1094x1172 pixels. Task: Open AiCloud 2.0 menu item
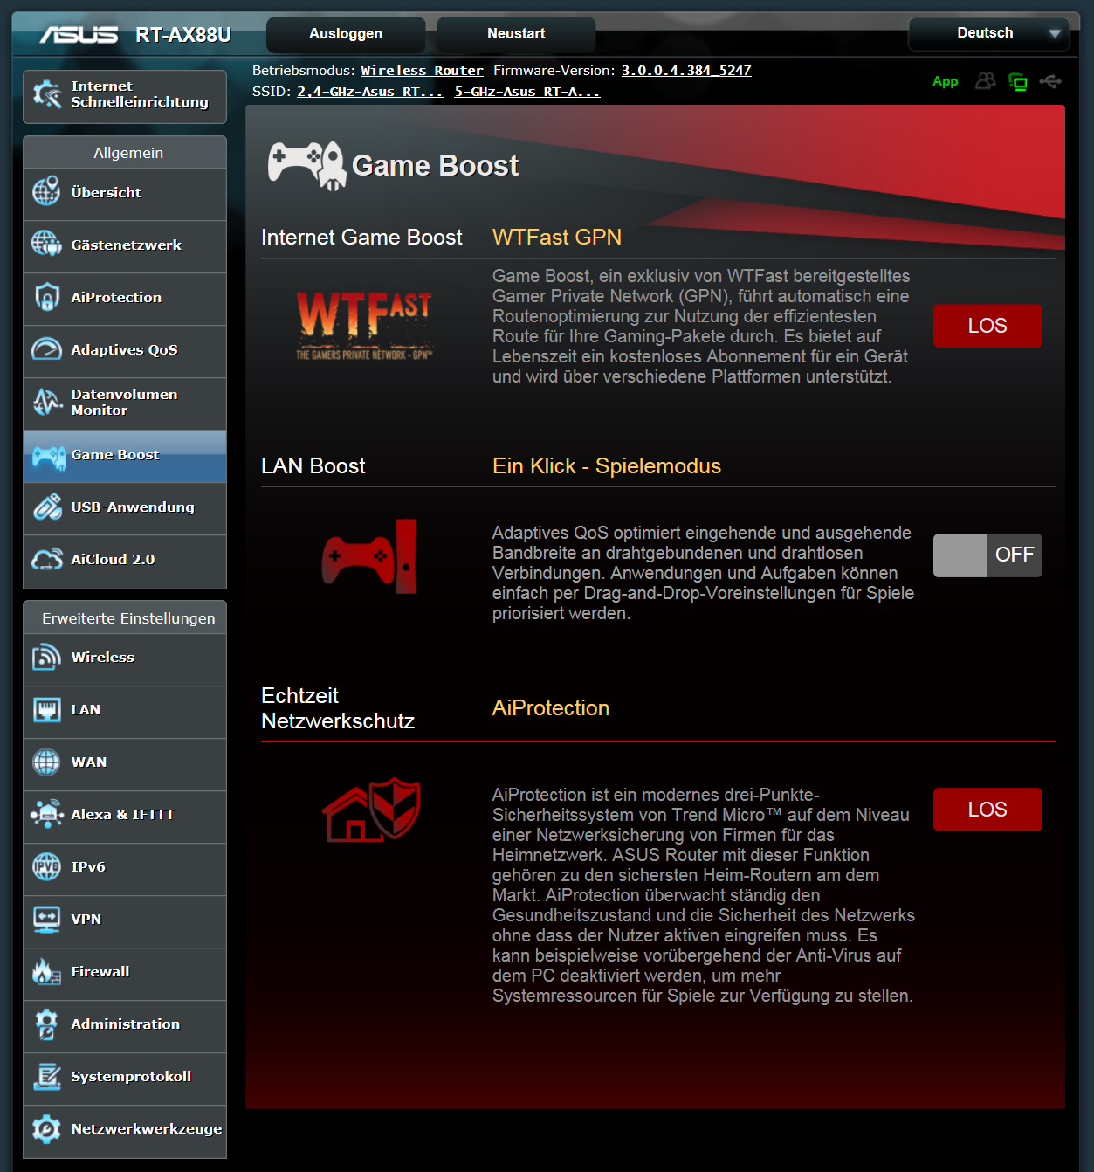point(125,562)
